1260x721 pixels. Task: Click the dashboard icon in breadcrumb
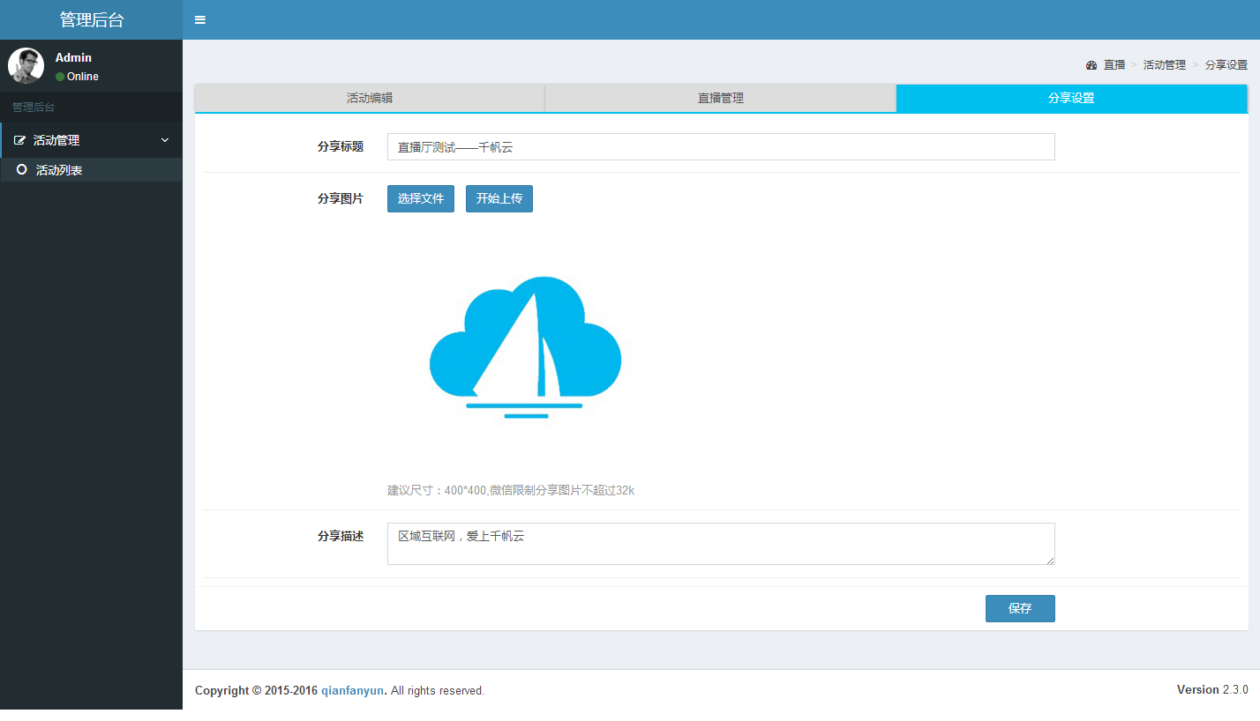tap(1091, 65)
